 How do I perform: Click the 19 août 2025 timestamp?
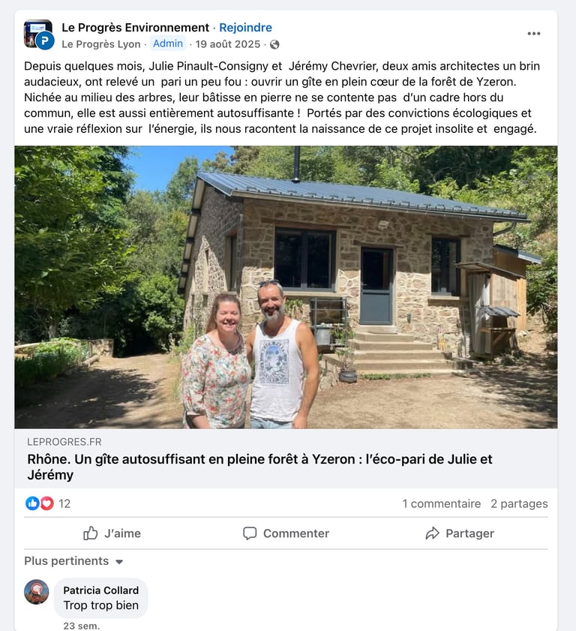pyautogui.click(x=228, y=44)
